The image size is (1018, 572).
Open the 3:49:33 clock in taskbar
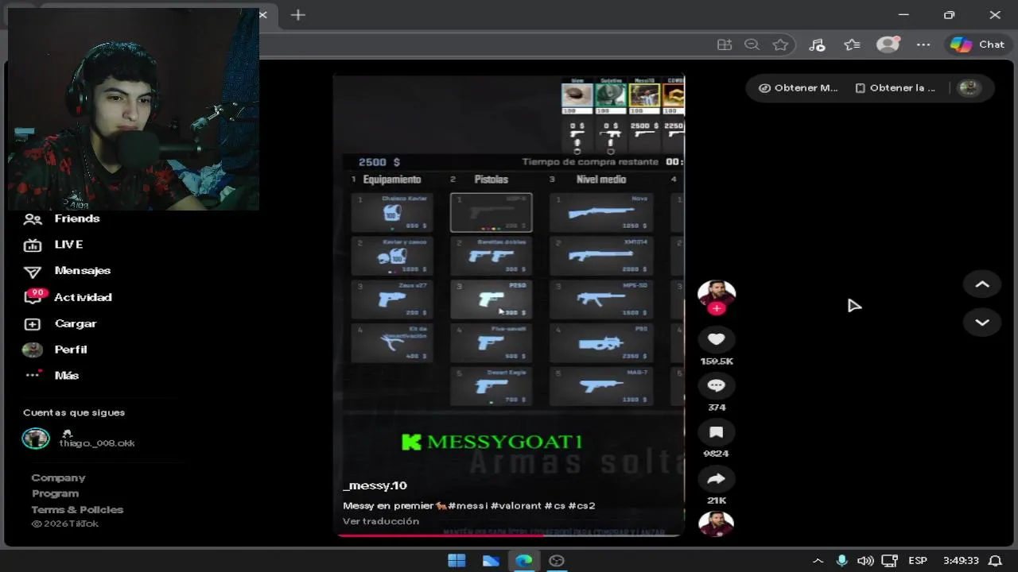(x=960, y=561)
